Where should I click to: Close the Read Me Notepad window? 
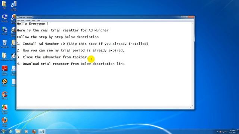[x=191, y=17]
